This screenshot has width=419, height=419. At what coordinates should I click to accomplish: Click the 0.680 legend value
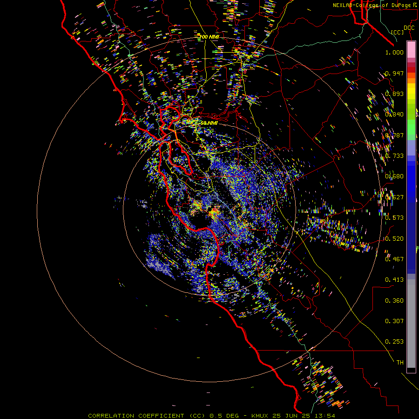(394, 176)
